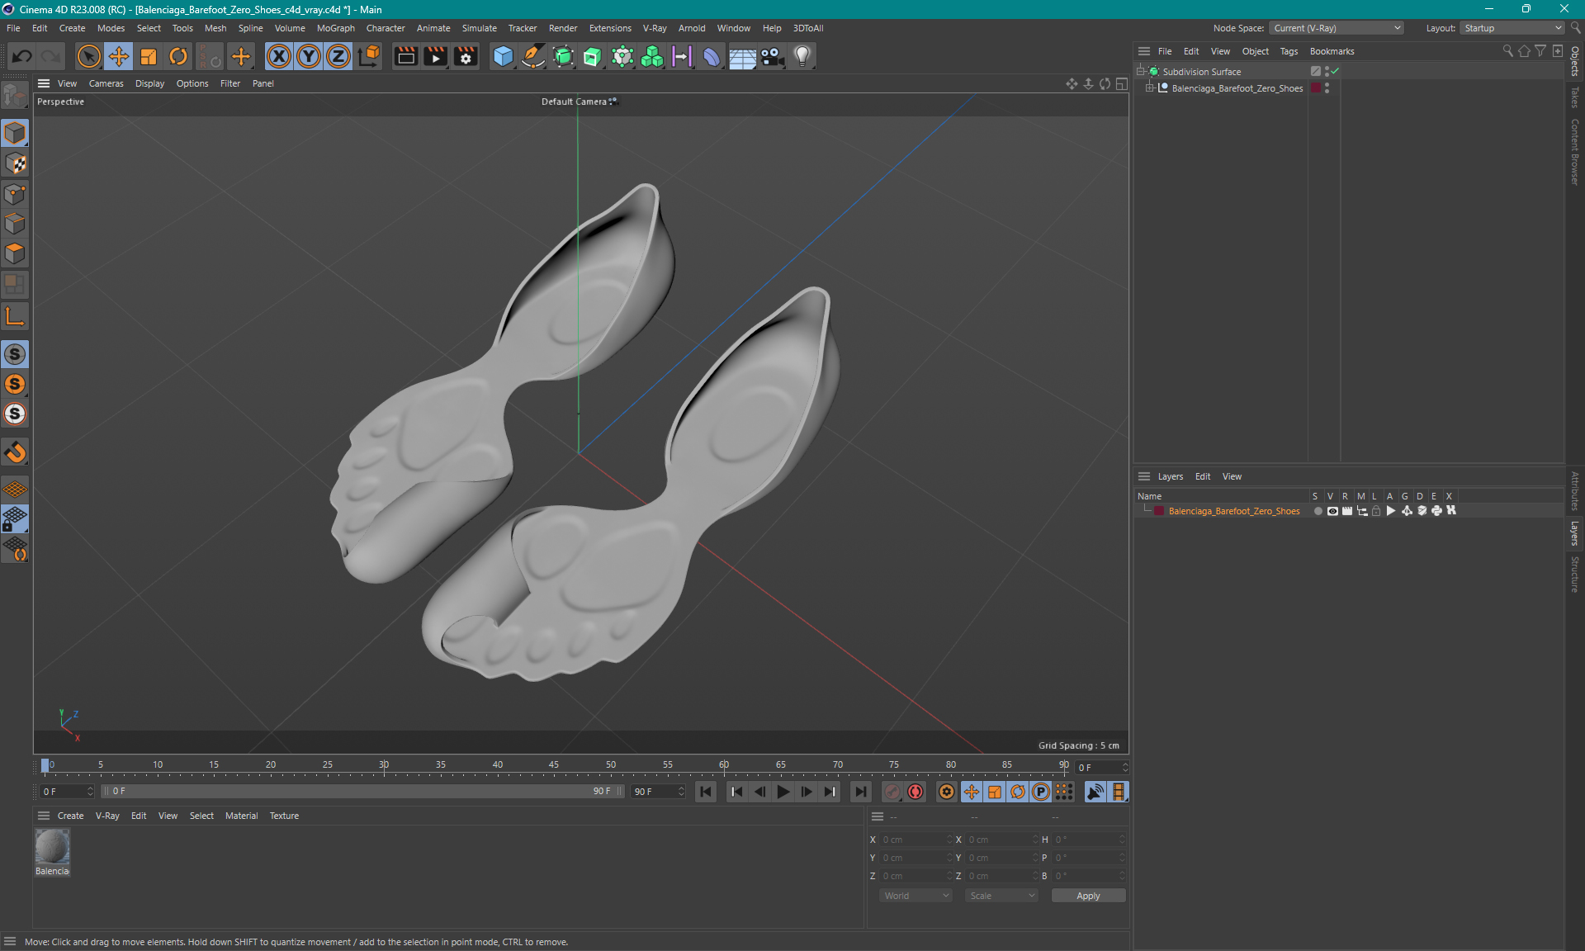Toggle layer view eye for Balenciaga layer
The height and width of the screenshot is (951, 1585).
point(1332,511)
